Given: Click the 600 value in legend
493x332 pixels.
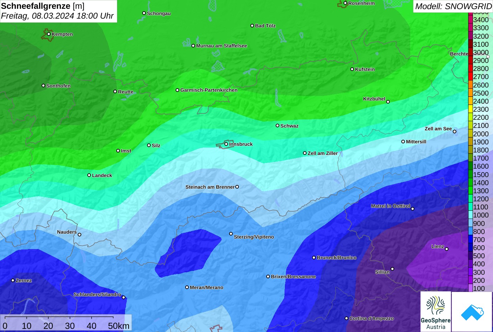Looking at the screenshot, I should click(x=479, y=248).
